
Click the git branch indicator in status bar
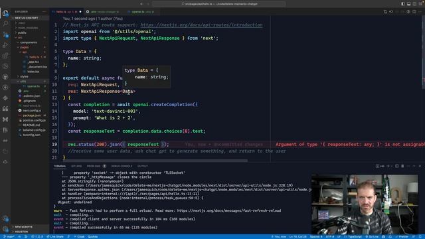pyautogui.click(x=9, y=236)
